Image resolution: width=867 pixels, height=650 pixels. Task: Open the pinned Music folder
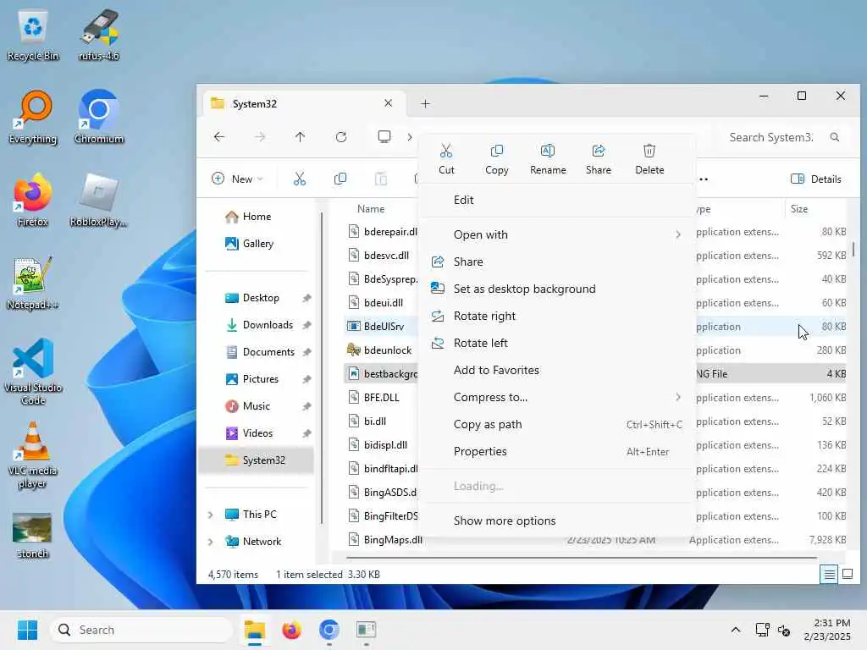[256, 405]
